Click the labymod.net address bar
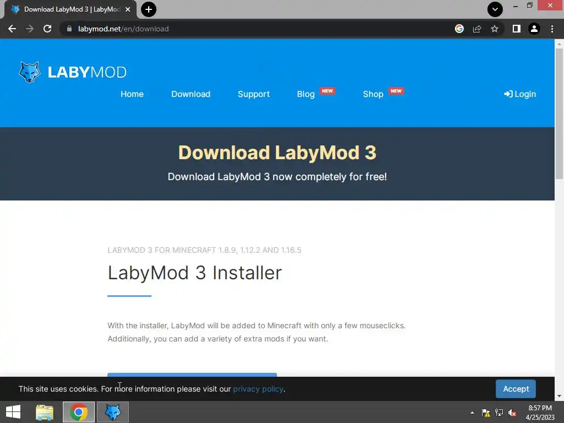The height and width of the screenshot is (423, 564). click(259, 29)
